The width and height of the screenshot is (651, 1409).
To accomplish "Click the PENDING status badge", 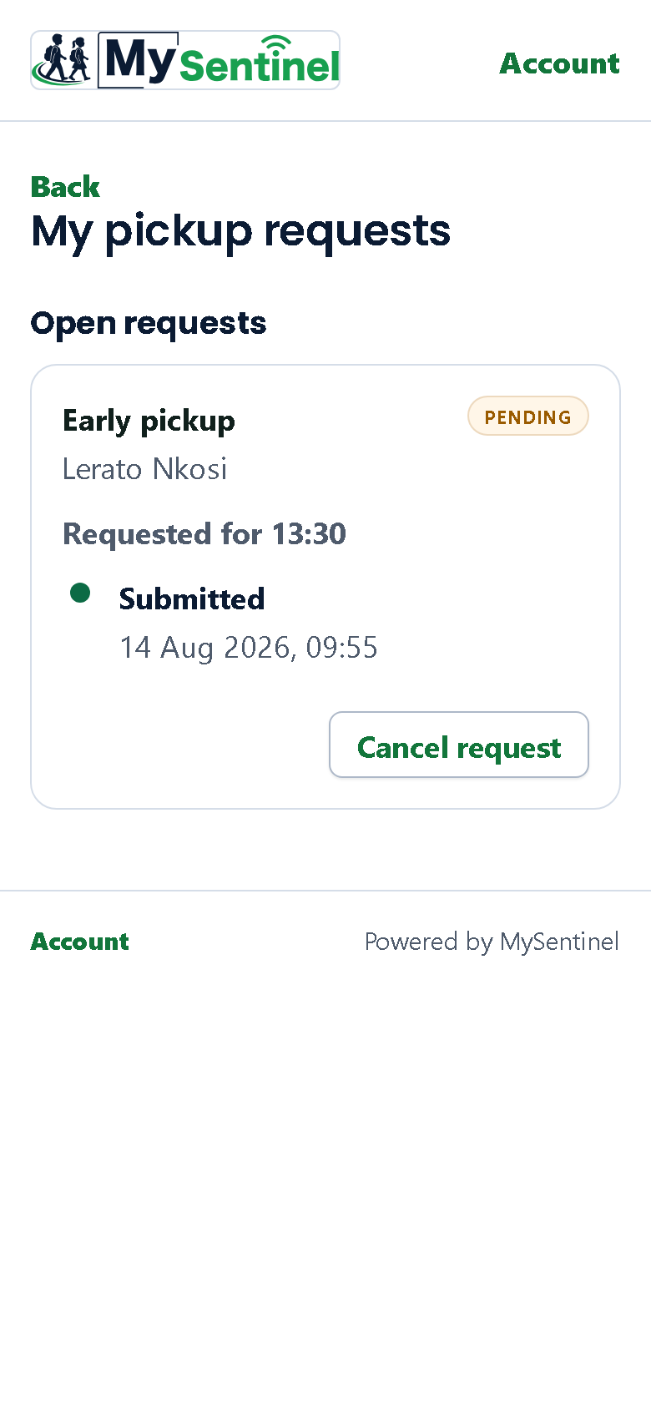I will point(528,416).
